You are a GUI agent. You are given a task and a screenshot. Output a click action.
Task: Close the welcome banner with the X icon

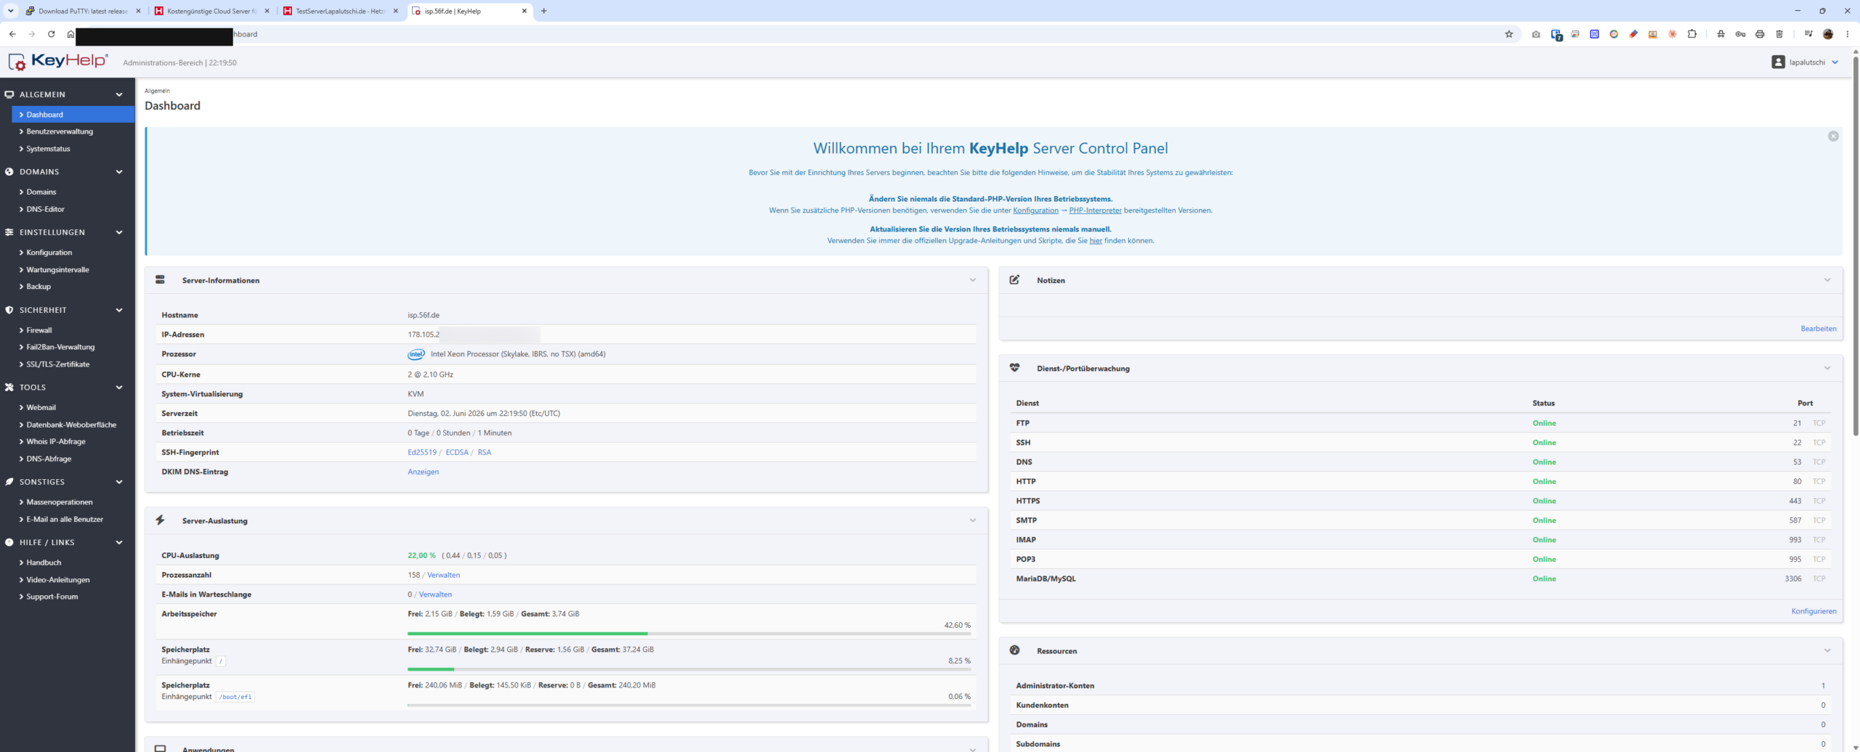[1833, 136]
